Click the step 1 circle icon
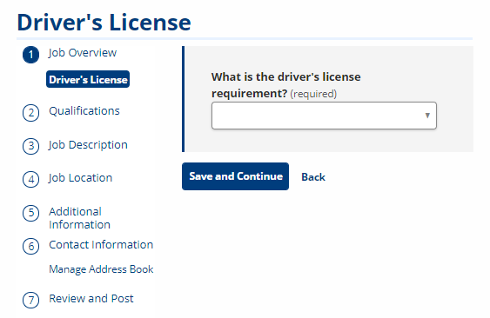 [30, 55]
